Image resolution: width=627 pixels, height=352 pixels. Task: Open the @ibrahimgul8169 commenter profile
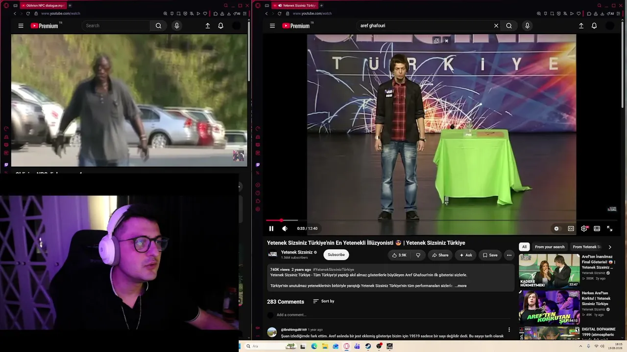tap(293, 330)
